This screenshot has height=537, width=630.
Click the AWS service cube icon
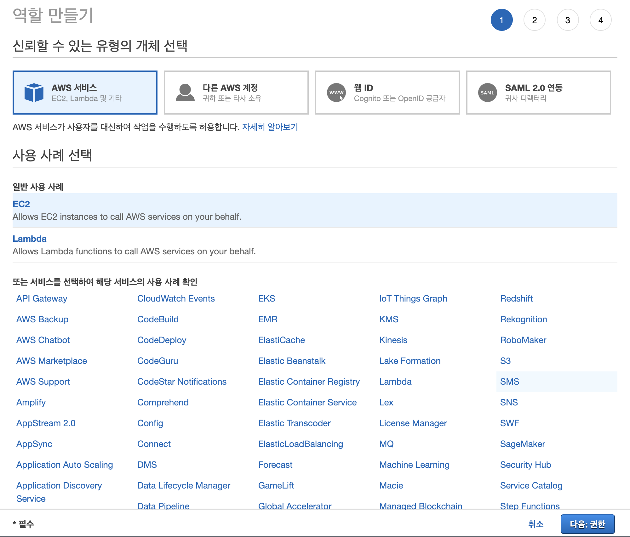point(34,93)
